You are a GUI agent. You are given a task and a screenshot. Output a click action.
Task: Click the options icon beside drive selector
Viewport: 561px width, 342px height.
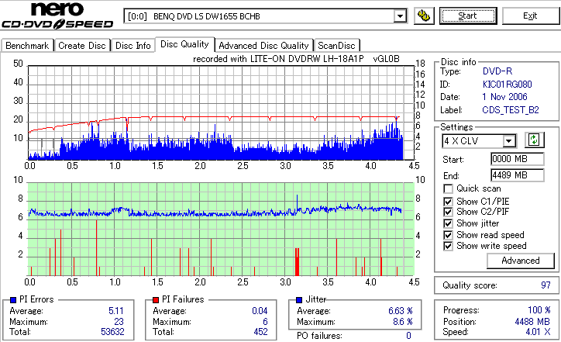tap(424, 16)
